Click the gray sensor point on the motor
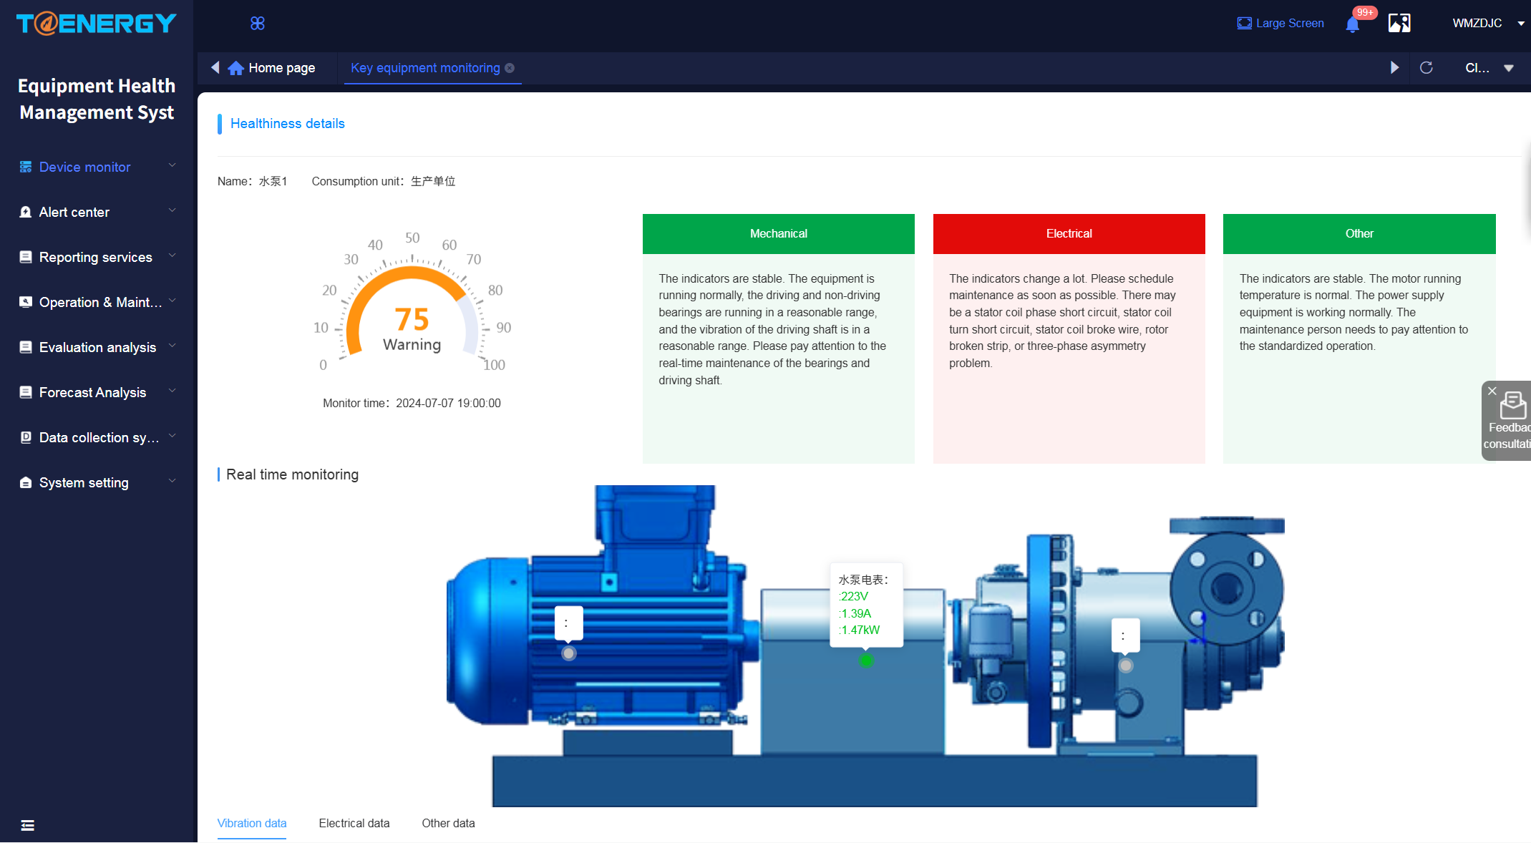Image resolution: width=1531 pixels, height=843 pixels. (x=569, y=653)
